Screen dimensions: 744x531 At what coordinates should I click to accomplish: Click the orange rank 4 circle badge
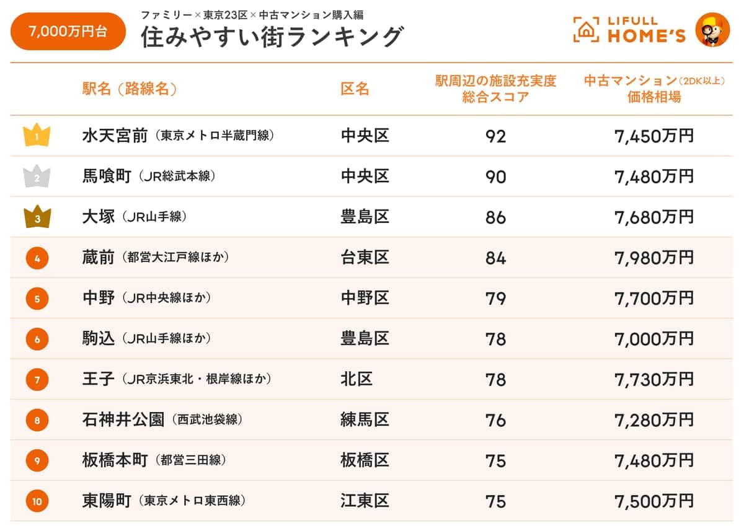pos(37,258)
